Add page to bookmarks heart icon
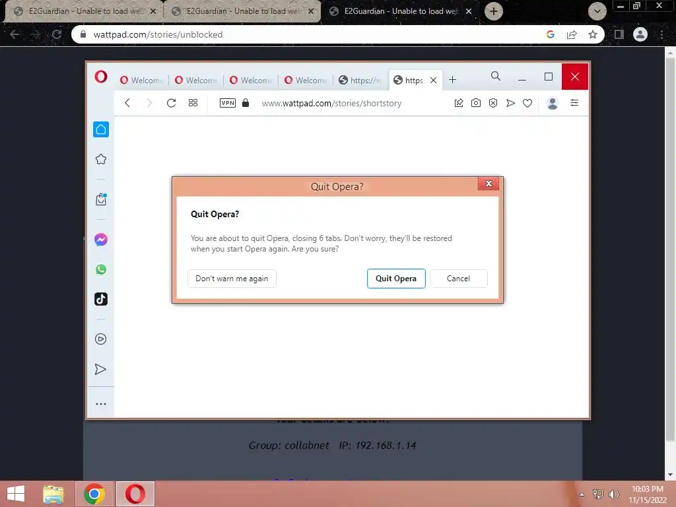Image resolution: width=676 pixels, height=507 pixels. point(527,103)
